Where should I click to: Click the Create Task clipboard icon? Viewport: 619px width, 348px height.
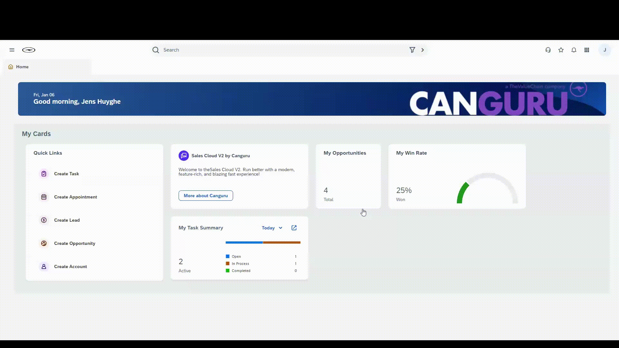[x=44, y=174]
